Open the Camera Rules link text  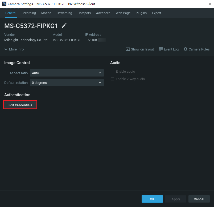click(x=199, y=49)
